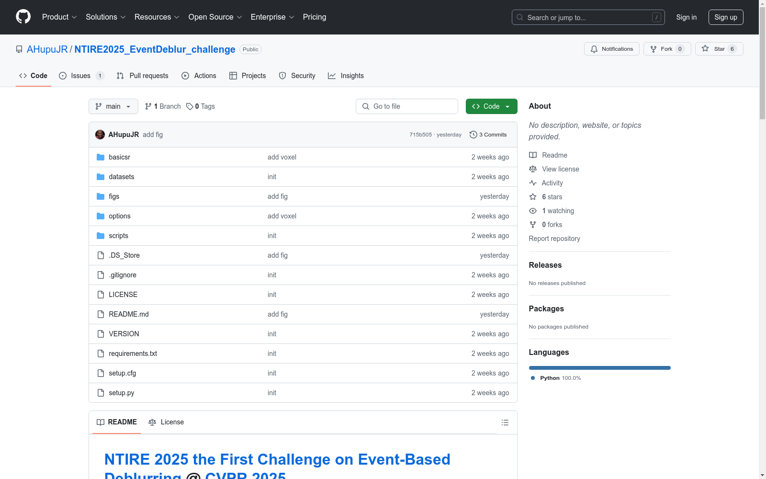Click the license scale icon in About
The image size is (766, 479).
(533, 169)
